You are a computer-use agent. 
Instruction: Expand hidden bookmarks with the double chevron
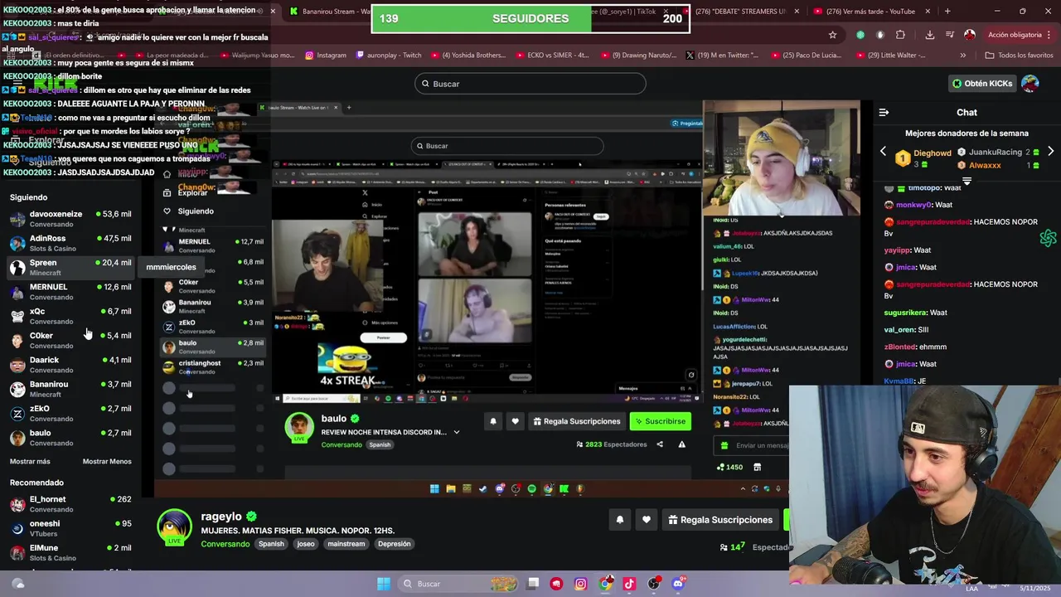[x=962, y=55]
